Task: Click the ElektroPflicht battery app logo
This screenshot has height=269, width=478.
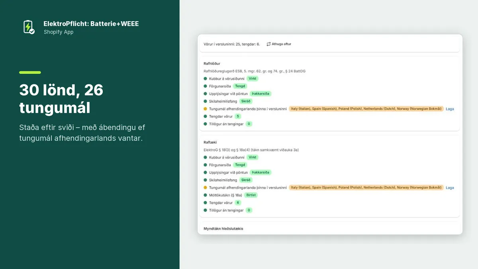Action: 29,27
